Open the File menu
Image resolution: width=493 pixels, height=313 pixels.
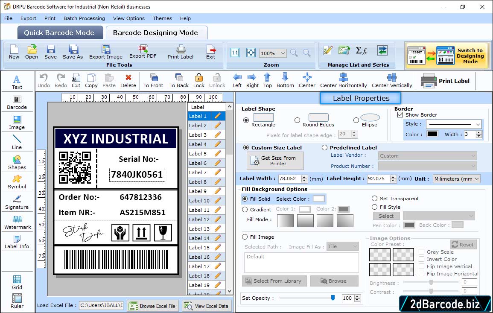(x=9, y=18)
